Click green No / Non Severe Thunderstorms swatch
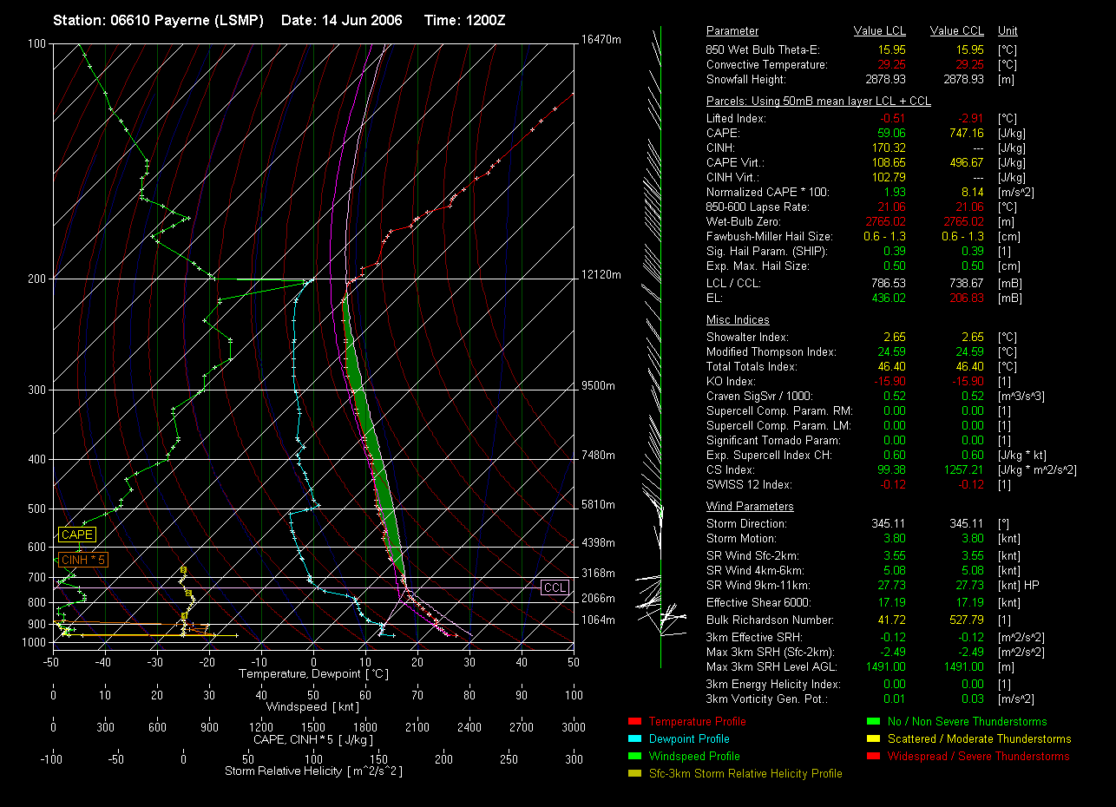The width and height of the screenshot is (1116, 807). coord(873,722)
